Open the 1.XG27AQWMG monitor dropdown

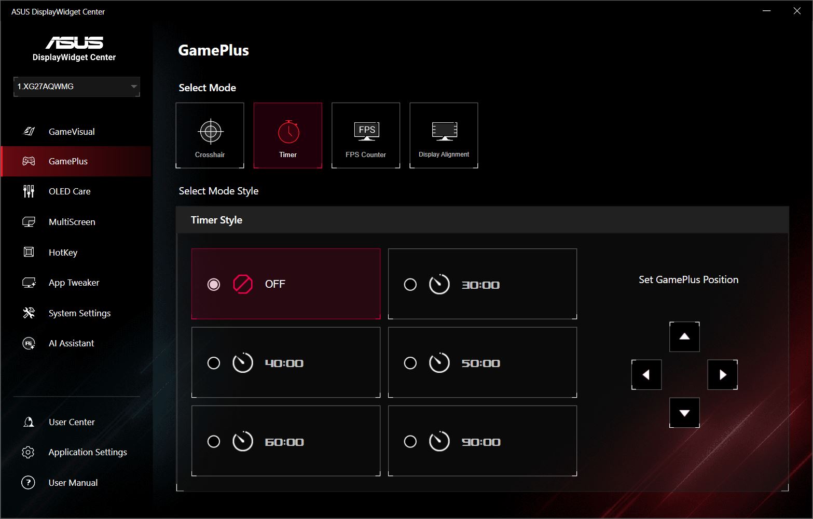77,87
